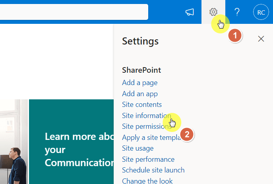This screenshot has height=184, width=273.
Task: Close the Settings panel
Action: point(261,39)
